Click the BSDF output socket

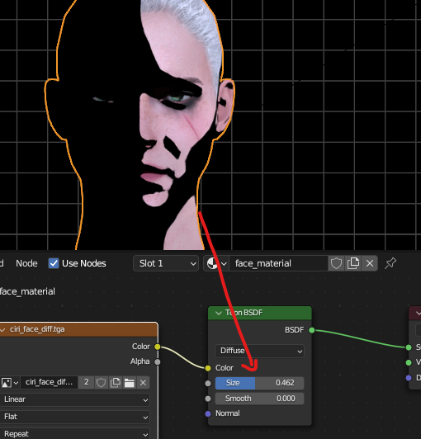311,330
